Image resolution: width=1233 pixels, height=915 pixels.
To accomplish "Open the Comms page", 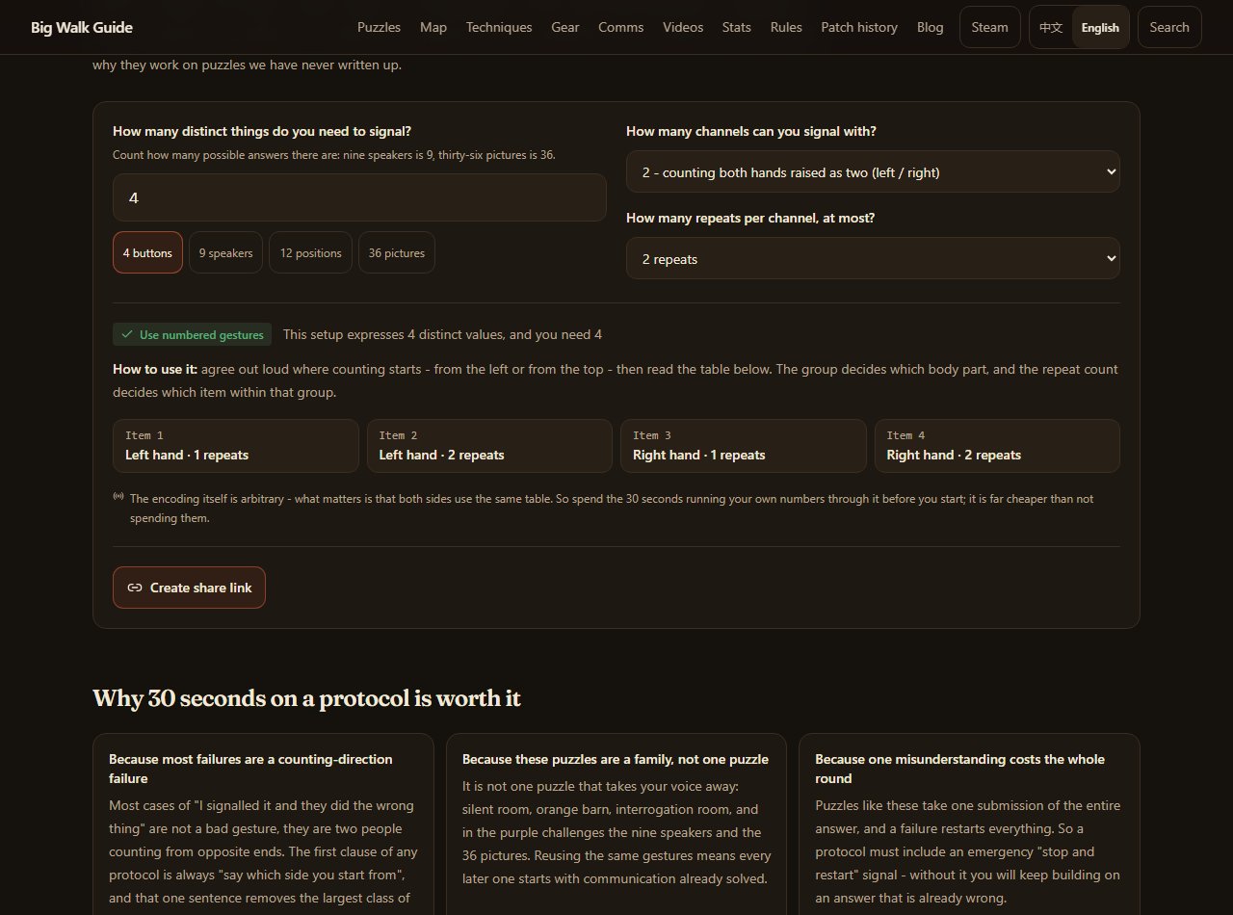I will pos(621,27).
